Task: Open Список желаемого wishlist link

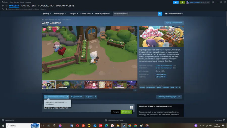Action: tap(174, 14)
